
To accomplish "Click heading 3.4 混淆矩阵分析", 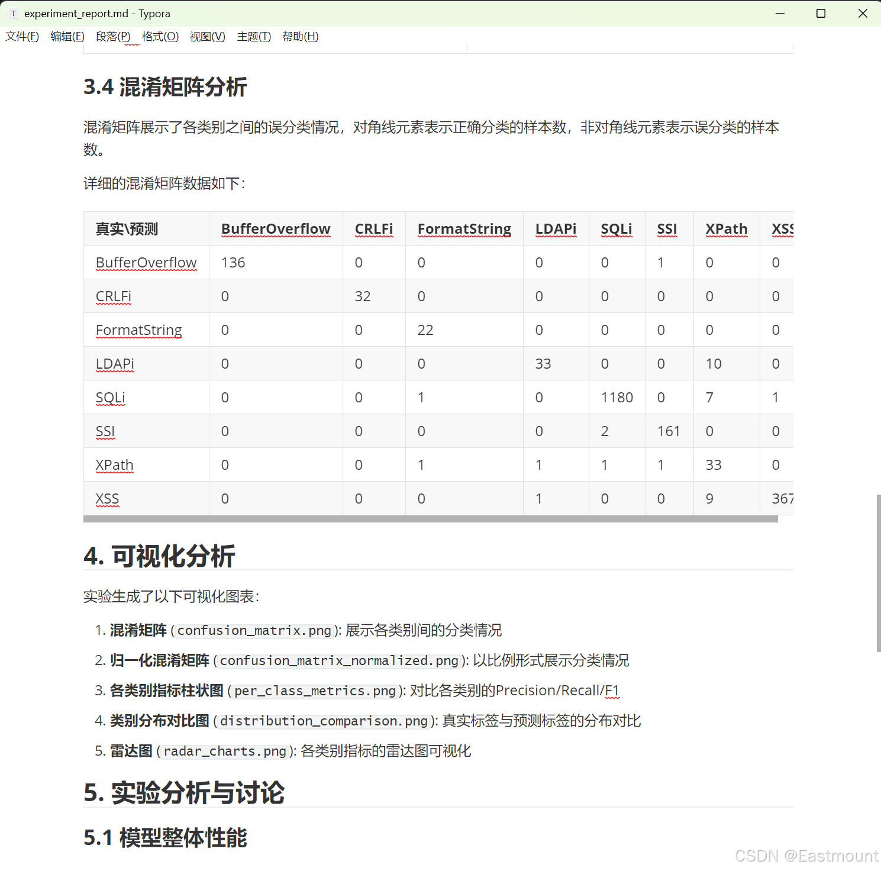I will [165, 87].
